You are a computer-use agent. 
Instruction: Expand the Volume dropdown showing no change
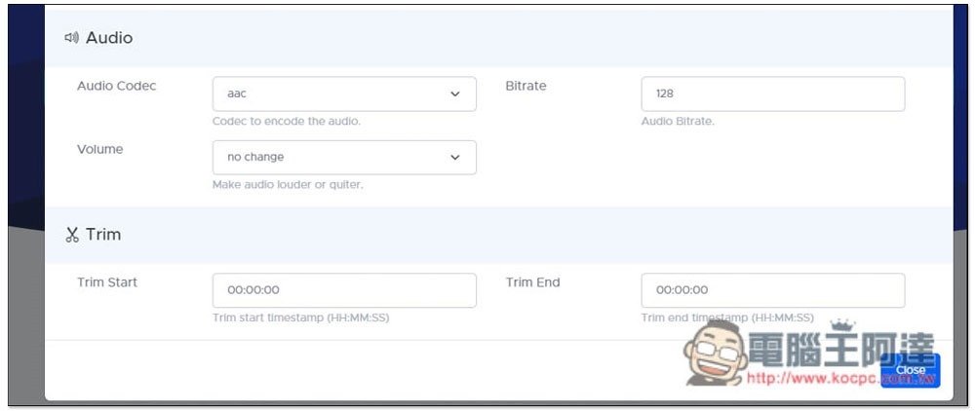coord(344,157)
